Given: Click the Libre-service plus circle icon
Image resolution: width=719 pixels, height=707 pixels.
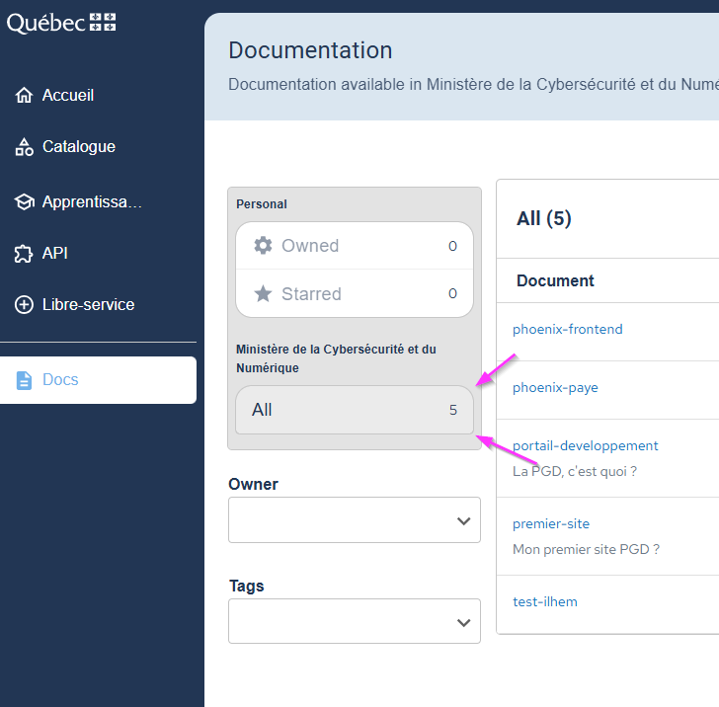Looking at the screenshot, I should [x=25, y=305].
